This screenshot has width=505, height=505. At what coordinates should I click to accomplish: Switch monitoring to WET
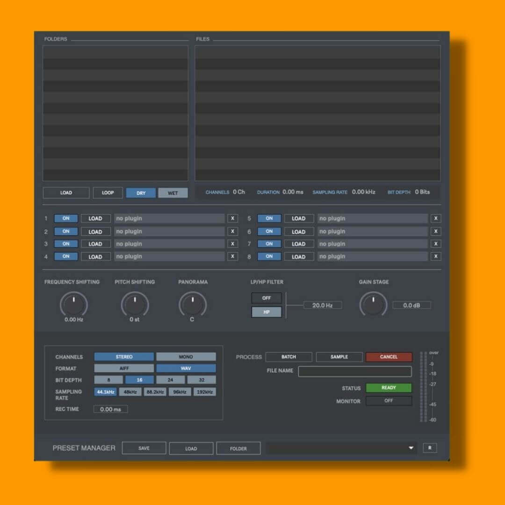click(x=173, y=193)
